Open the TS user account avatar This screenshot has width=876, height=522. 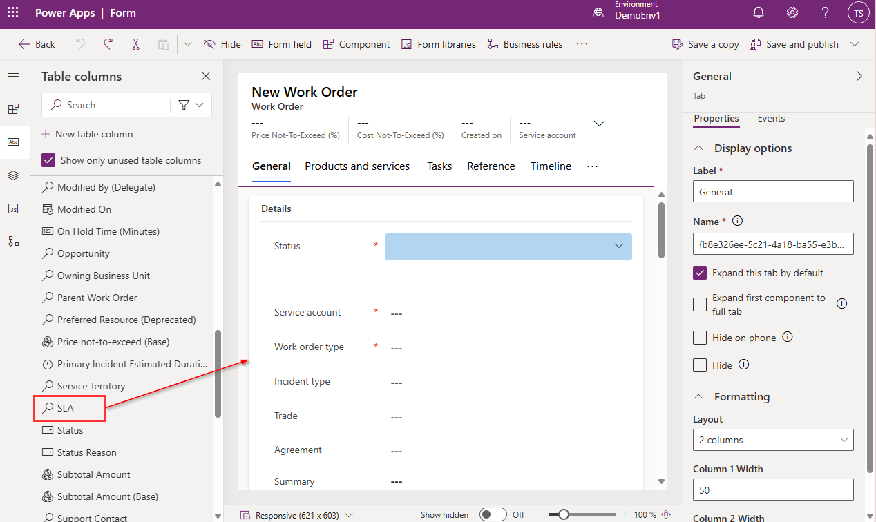tap(859, 13)
